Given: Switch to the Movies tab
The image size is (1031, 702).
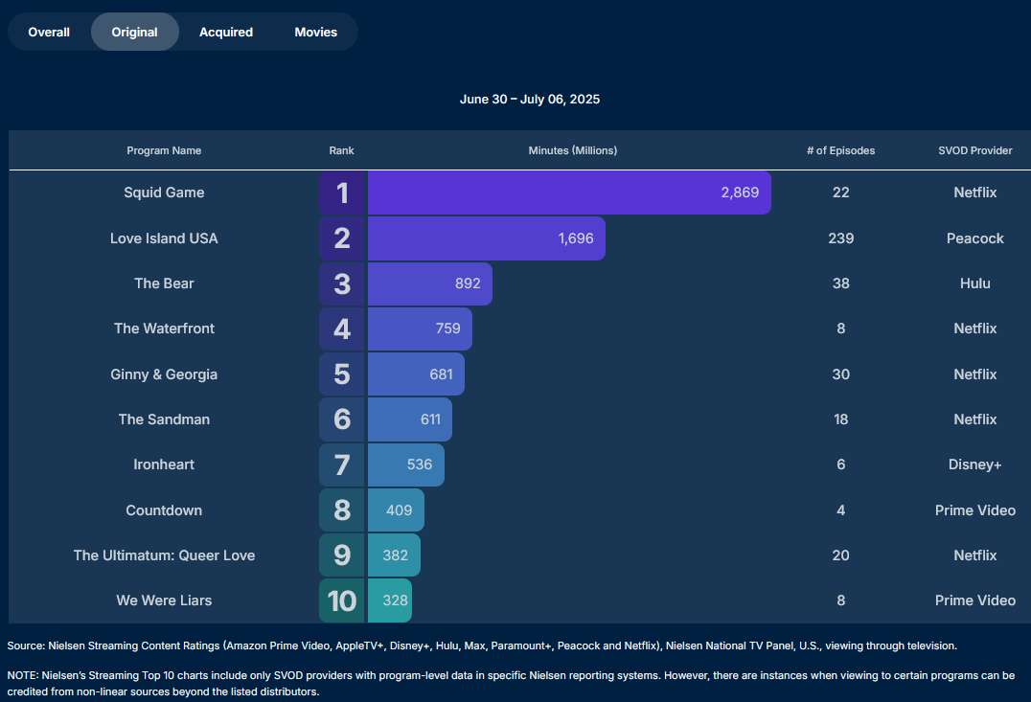Looking at the screenshot, I should pyautogui.click(x=315, y=33).
